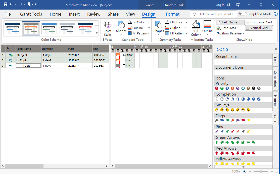
Task: Insert the first happy smiley icon
Action: [x=217, y=110]
